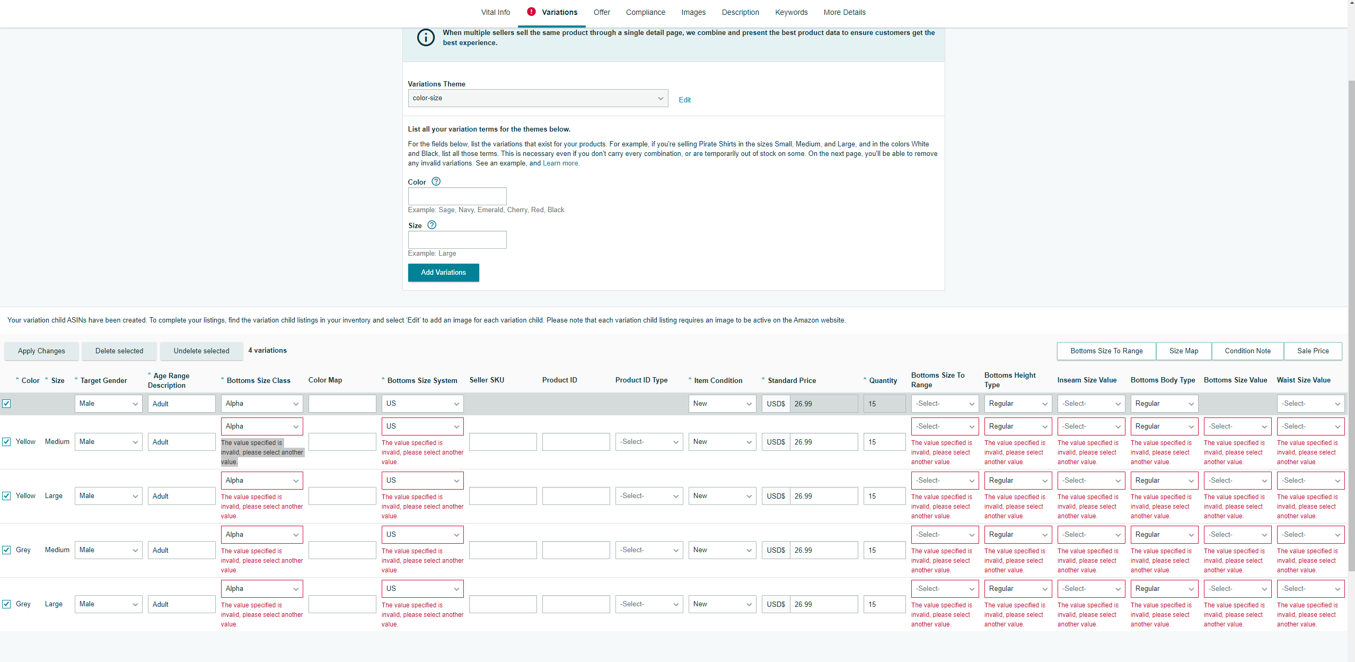
Task: Click the Sale Price button
Action: [1313, 351]
